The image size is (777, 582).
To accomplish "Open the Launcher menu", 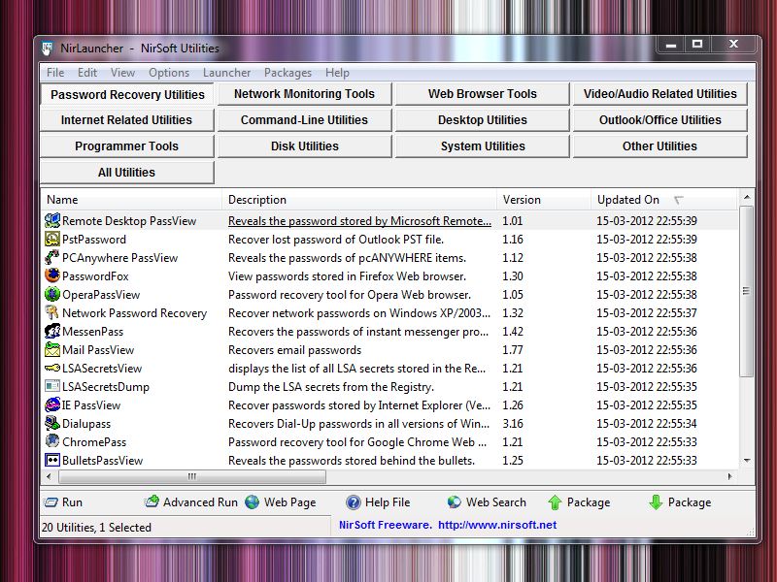I will click(x=227, y=73).
